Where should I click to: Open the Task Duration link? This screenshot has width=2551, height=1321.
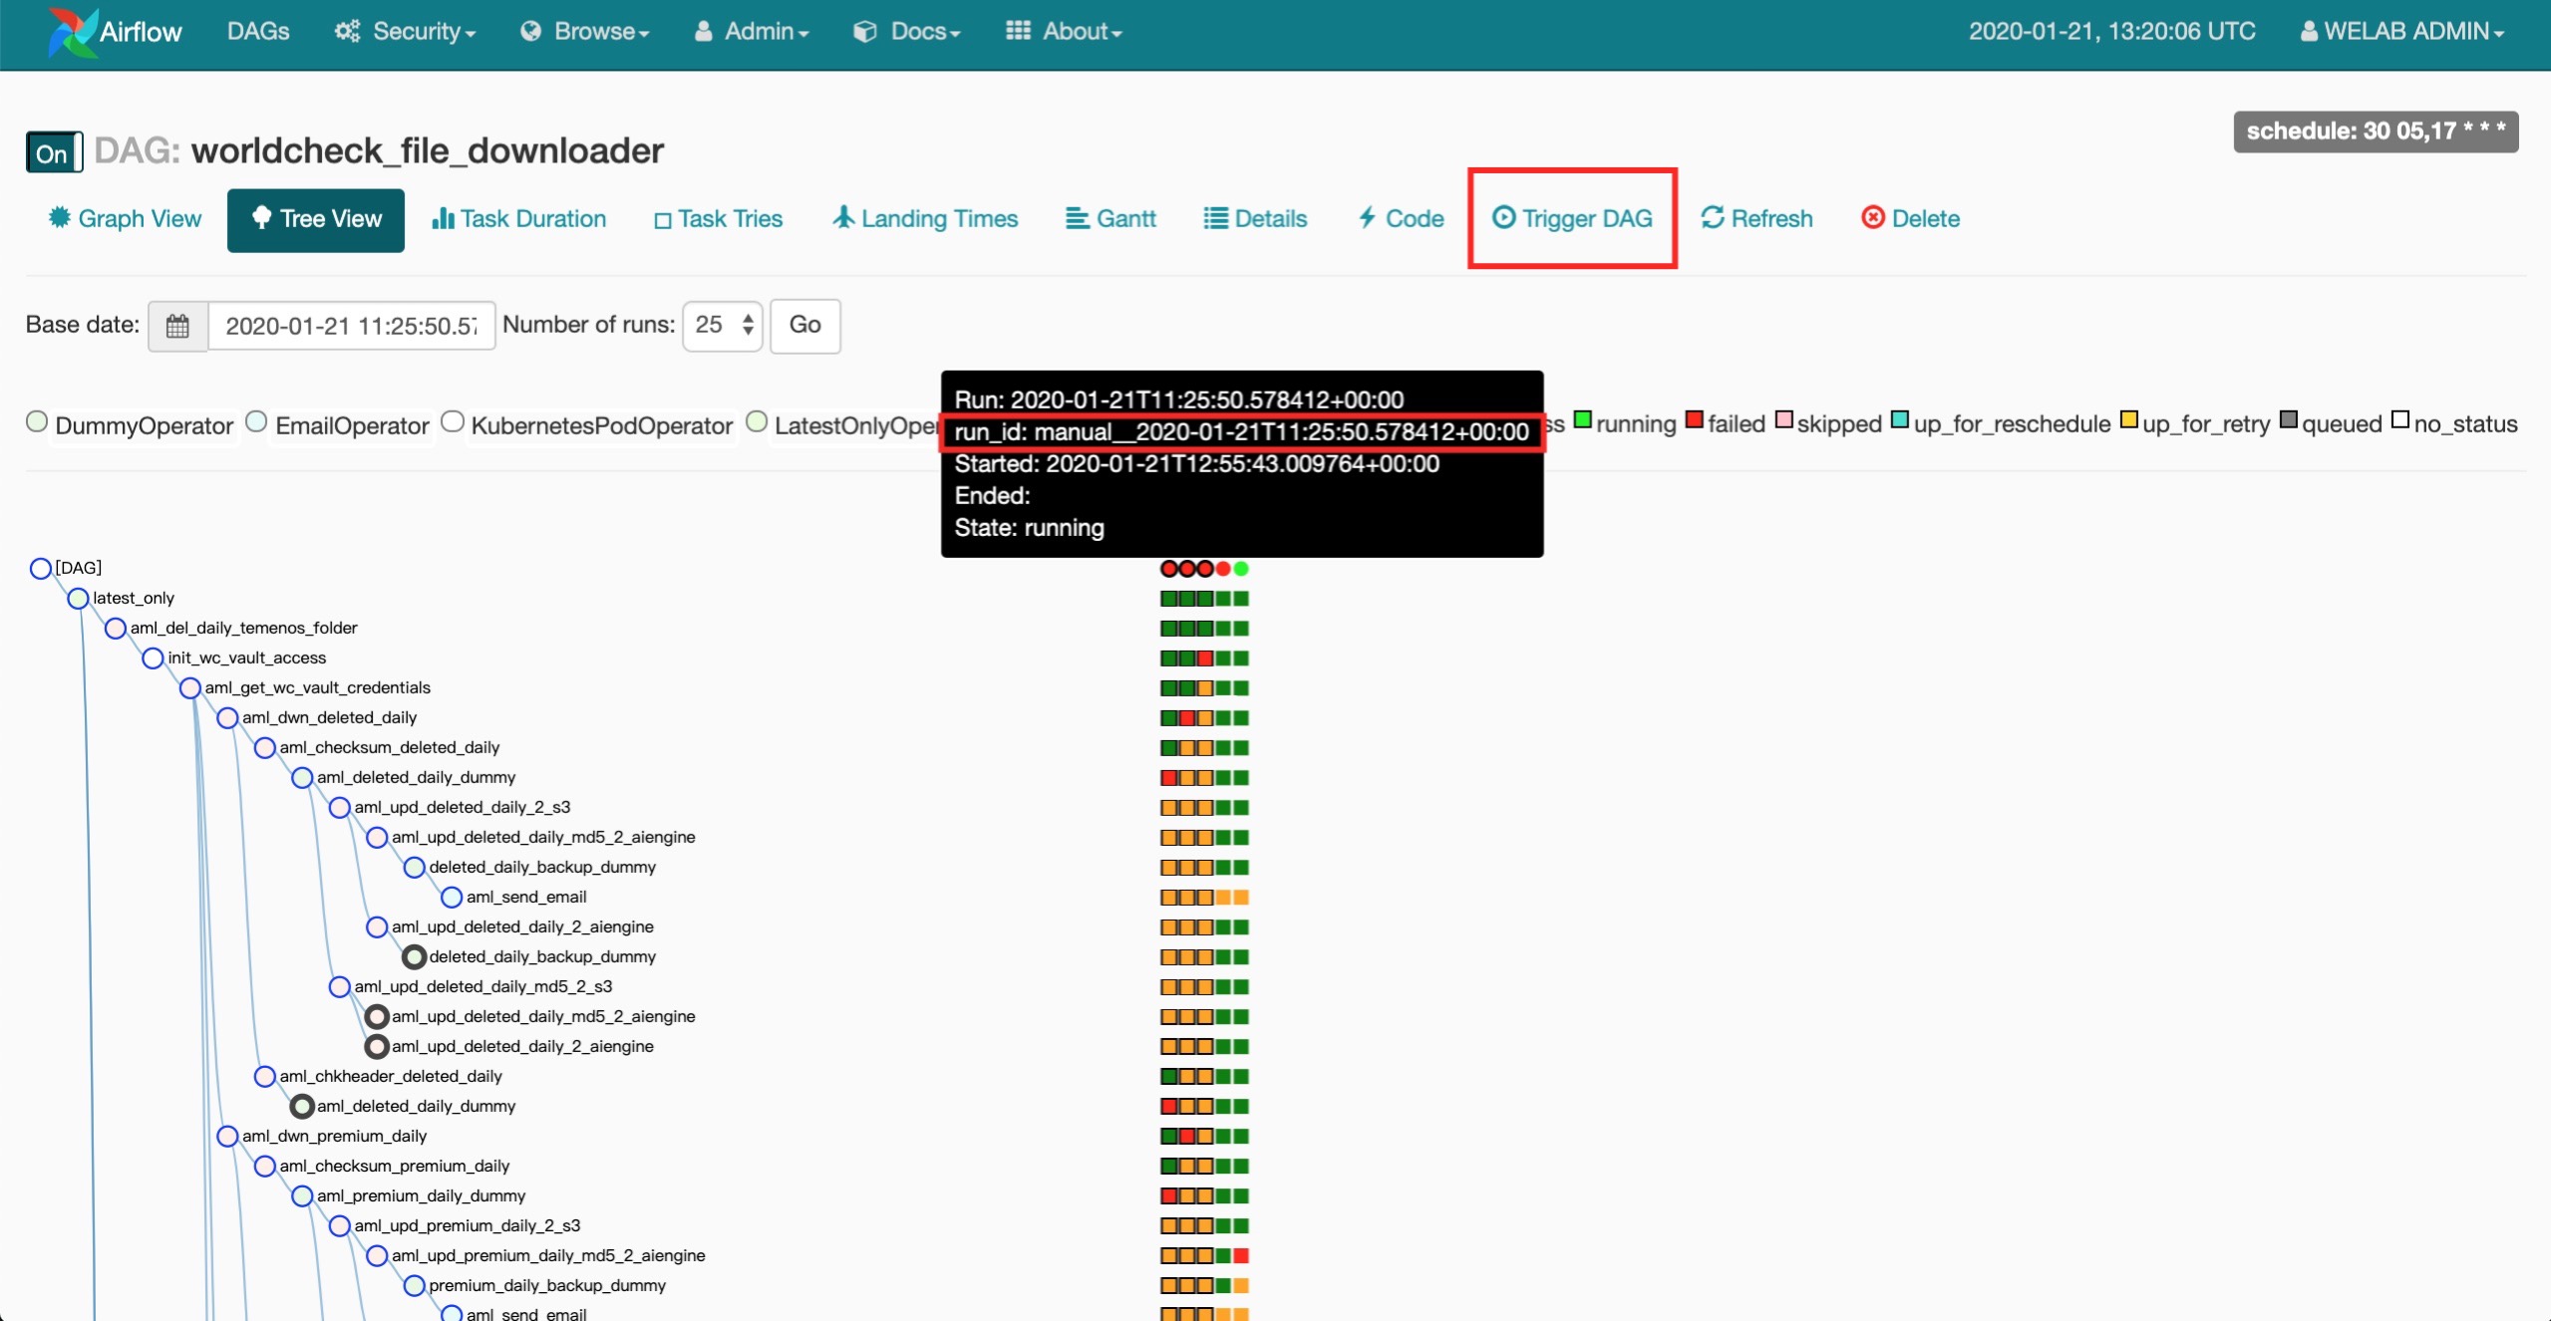pyautogui.click(x=518, y=218)
